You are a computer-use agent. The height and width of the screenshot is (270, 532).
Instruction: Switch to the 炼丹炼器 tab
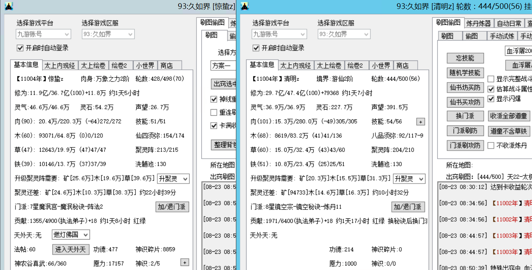479,23
